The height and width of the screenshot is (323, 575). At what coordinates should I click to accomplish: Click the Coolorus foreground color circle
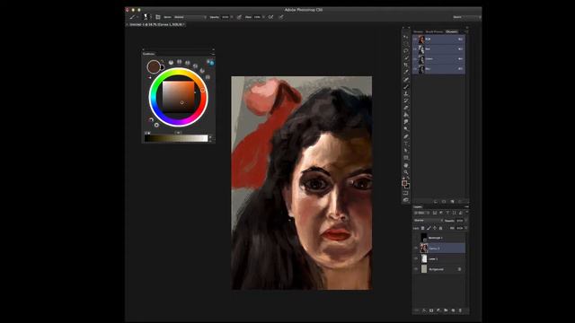(x=154, y=66)
